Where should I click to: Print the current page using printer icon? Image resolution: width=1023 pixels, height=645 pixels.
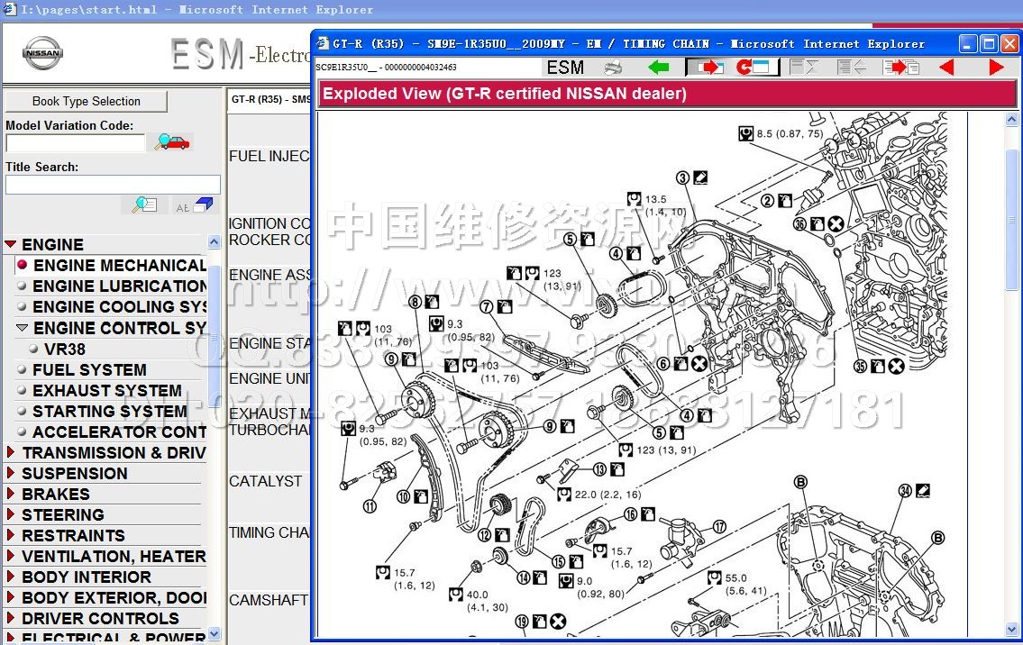click(x=613, y=68)
